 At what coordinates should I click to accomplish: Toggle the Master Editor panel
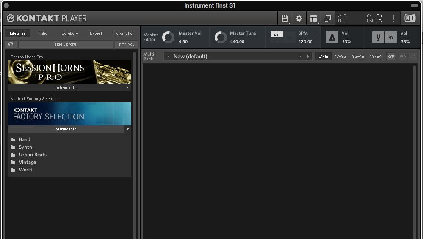point(150,37)
